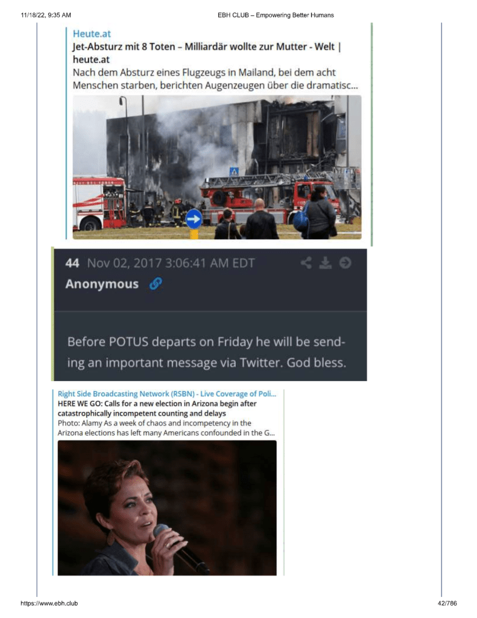
Task: Click the EBH CLUB page header title
Action: coord(276,15)
